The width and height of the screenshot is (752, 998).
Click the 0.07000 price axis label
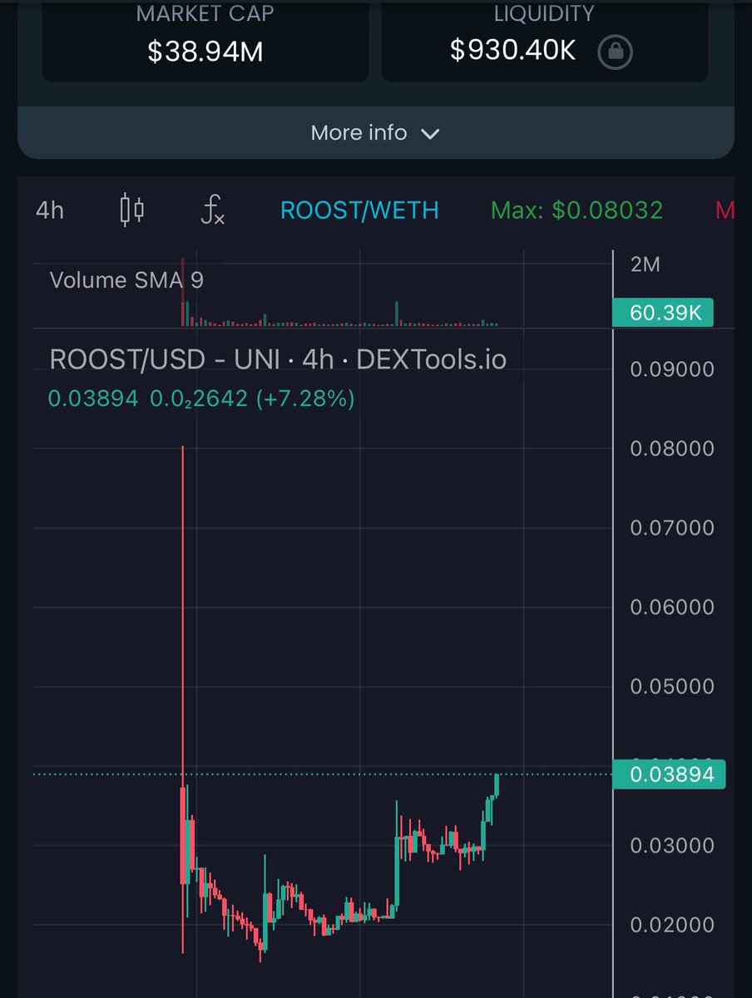click(x=672, y=528)
